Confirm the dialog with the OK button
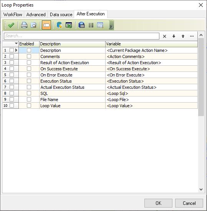This screenshot has width=207, height=211. pos(158,203)
